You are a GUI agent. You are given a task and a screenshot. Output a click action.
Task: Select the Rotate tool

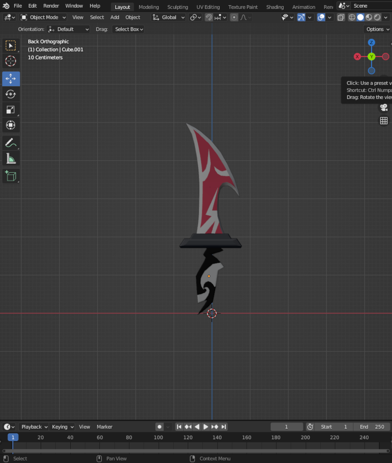pos(11,94)
